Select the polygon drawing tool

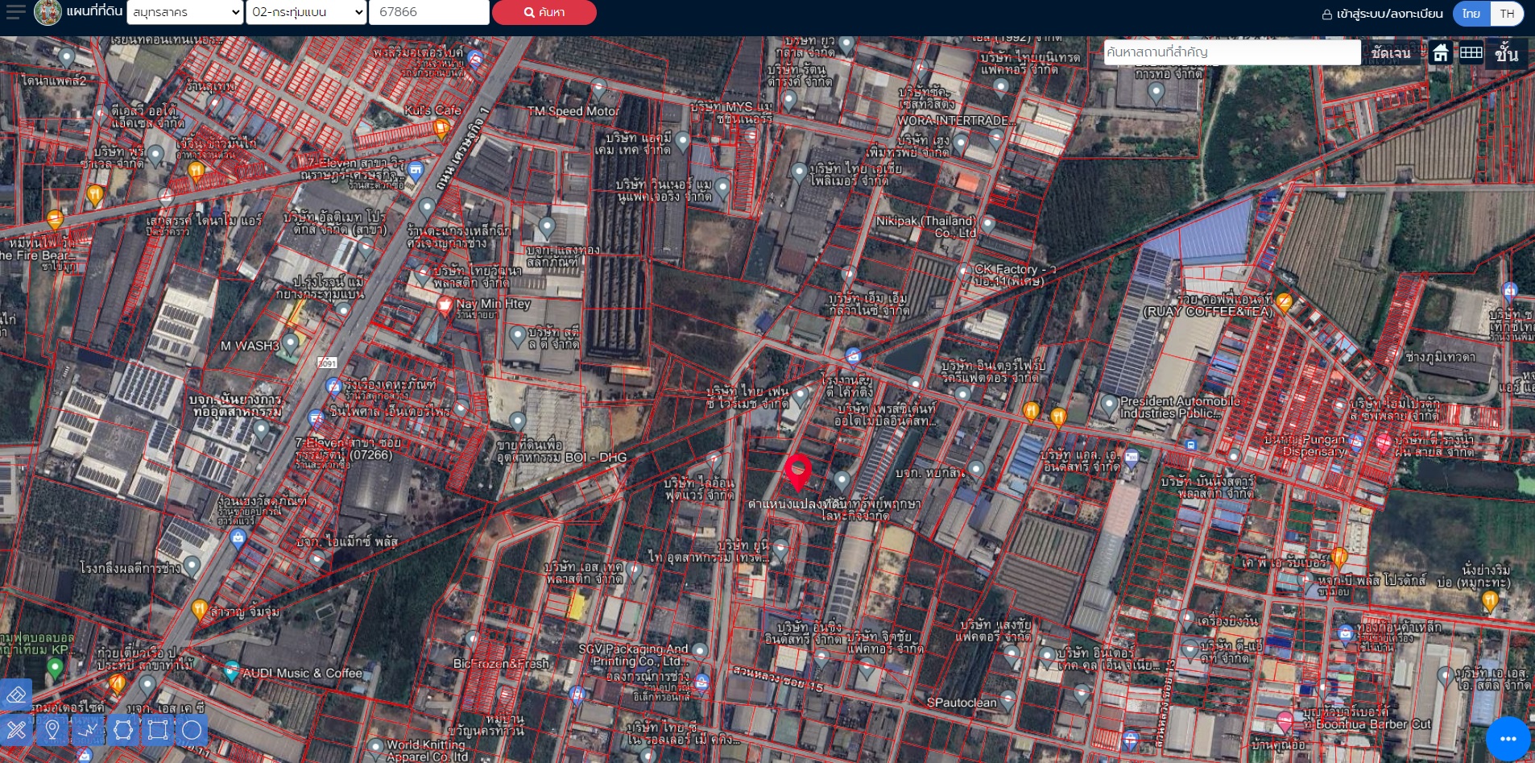[123, 730]
